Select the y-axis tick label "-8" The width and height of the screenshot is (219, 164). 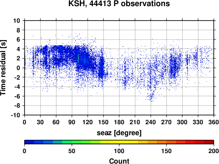[17, 106]
